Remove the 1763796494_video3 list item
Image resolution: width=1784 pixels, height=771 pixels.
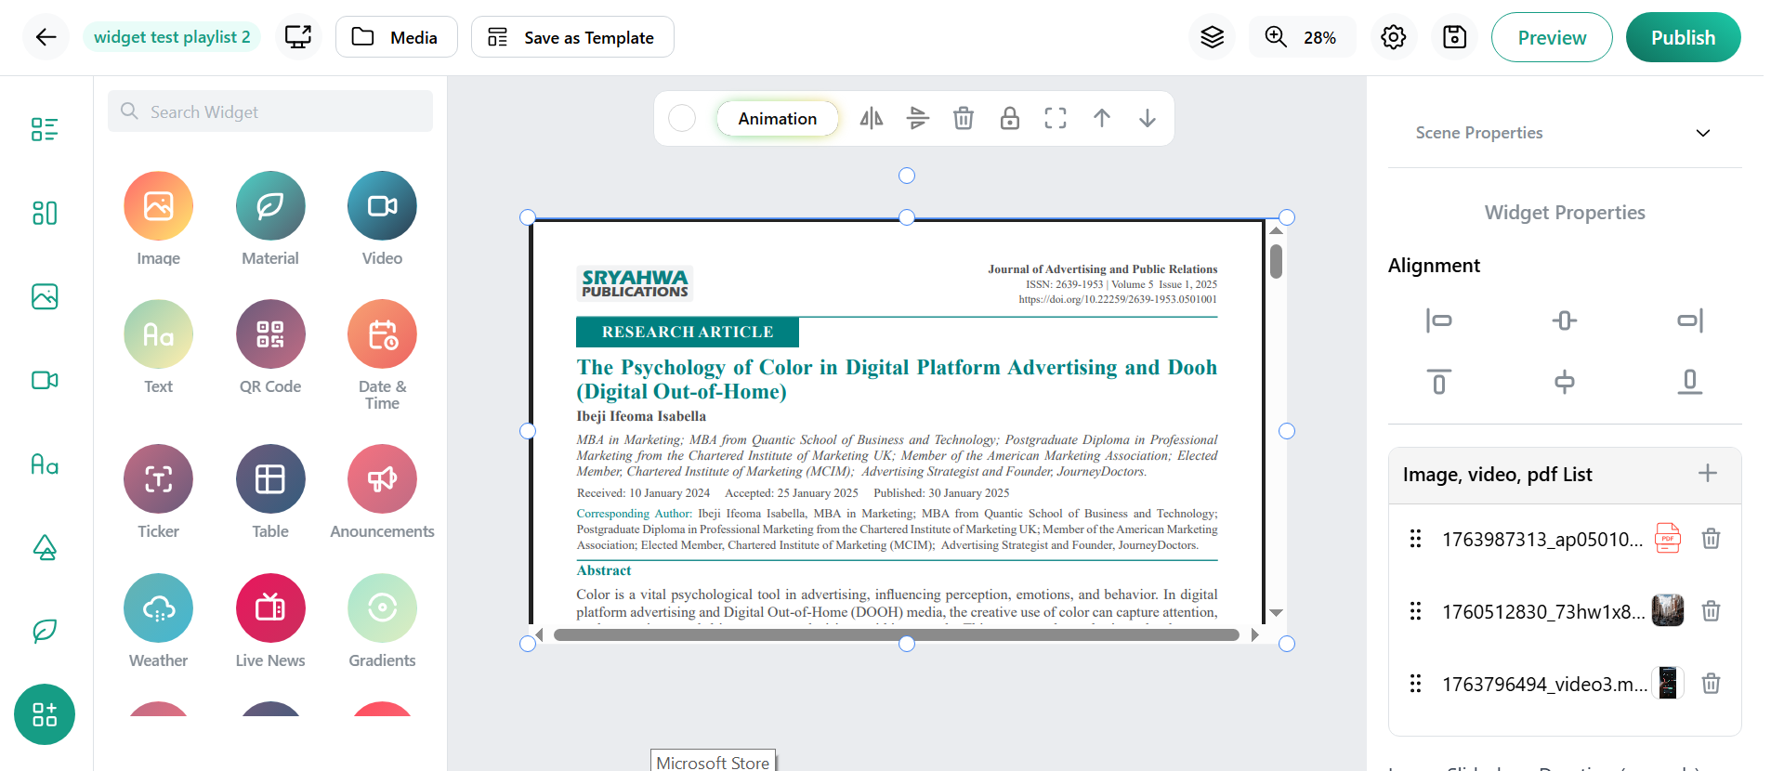[1710, 685]
